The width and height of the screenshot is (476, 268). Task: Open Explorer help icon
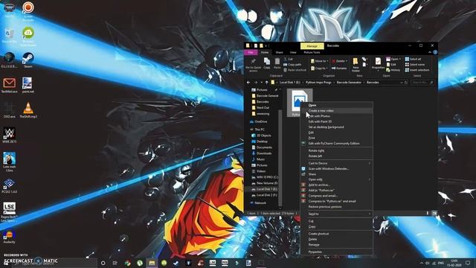[435, 52]
